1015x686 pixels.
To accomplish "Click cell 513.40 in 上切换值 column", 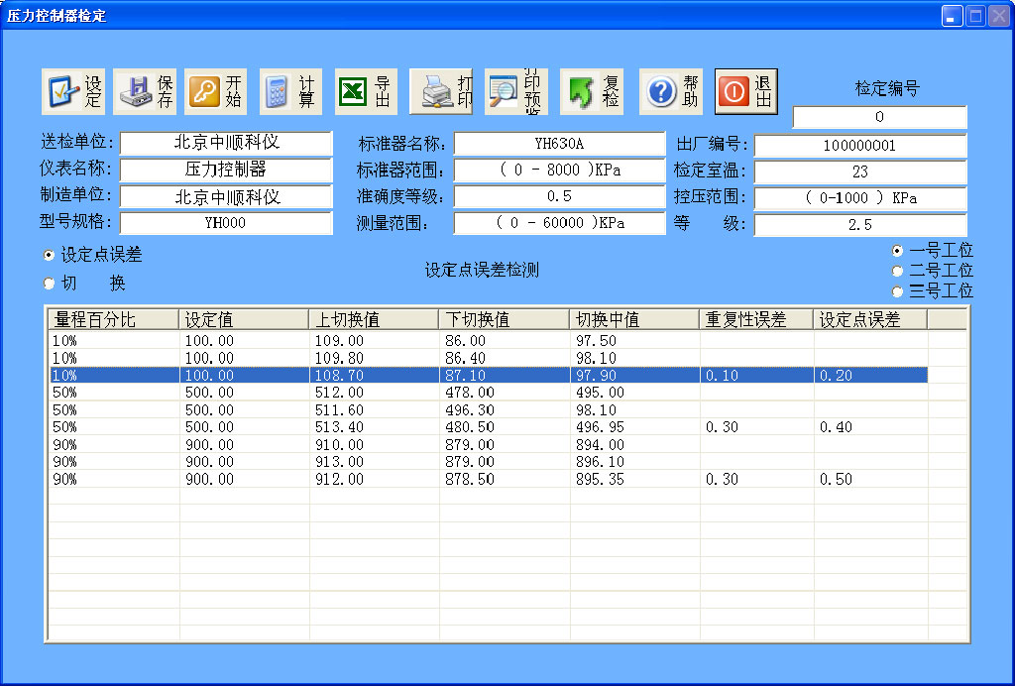I will tap(339, 427).
